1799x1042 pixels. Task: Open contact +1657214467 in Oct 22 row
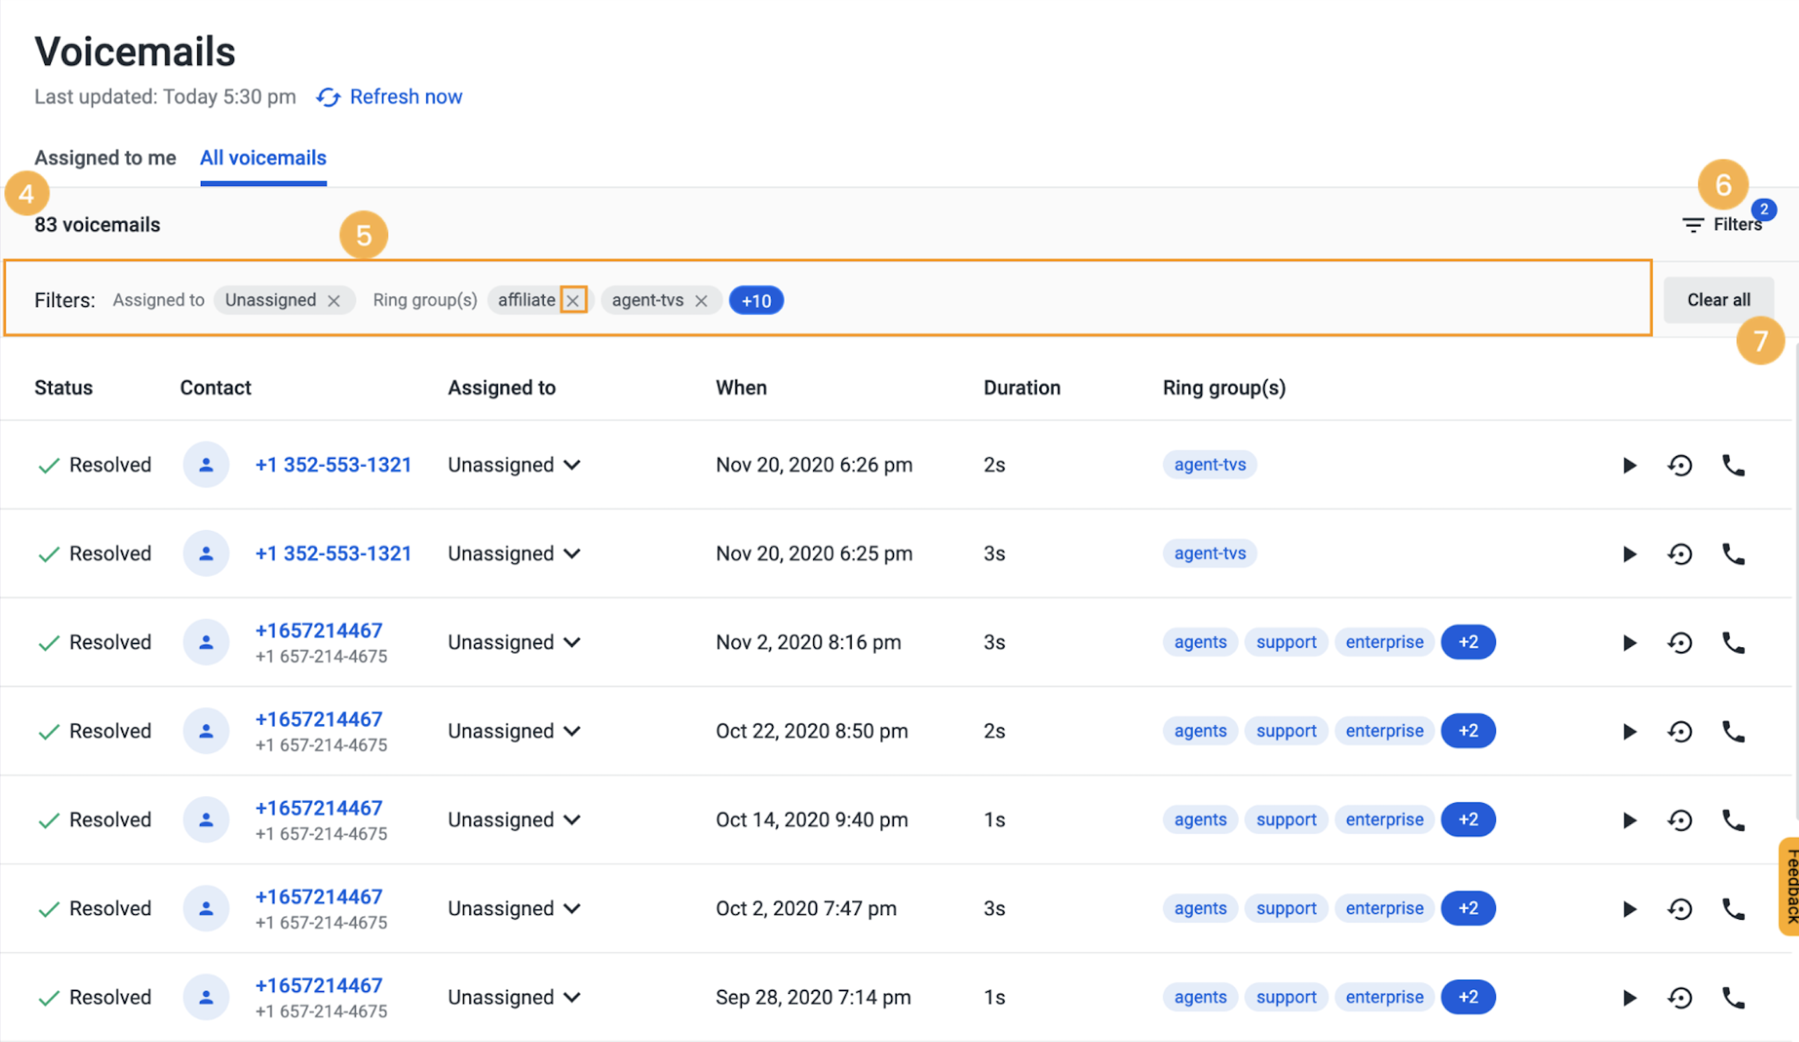click(319, 720)
